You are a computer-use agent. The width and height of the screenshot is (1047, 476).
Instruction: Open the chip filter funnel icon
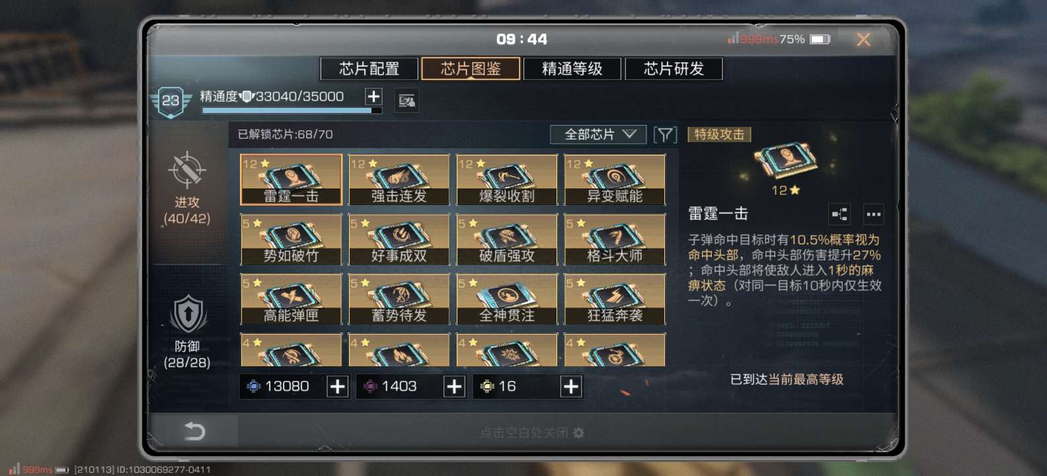(665, 135)
